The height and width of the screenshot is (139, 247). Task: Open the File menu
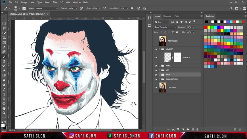click(11, 2)
